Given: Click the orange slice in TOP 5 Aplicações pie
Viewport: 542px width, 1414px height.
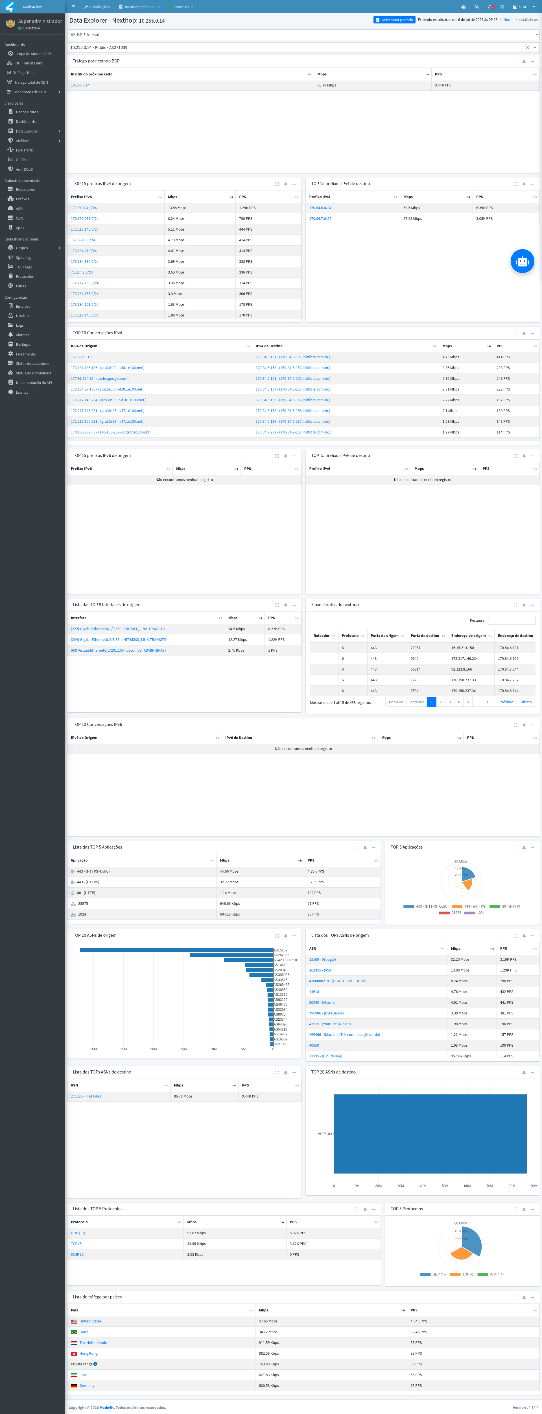Looking at the screenshot, I should (467, 884).
